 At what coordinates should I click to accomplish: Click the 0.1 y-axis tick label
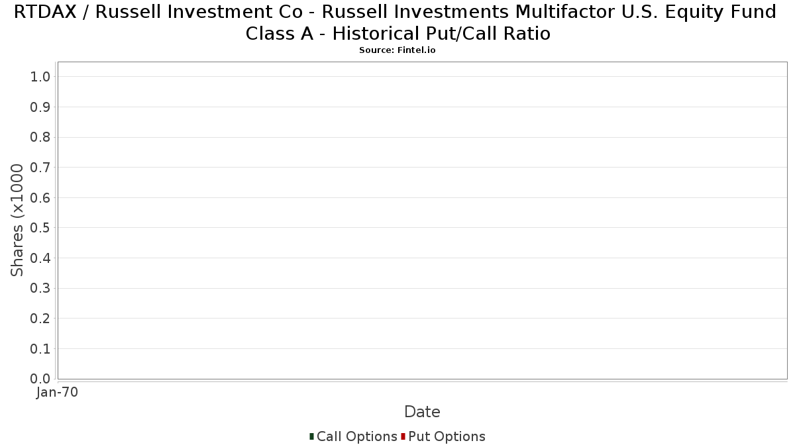(x=40, y=349)
